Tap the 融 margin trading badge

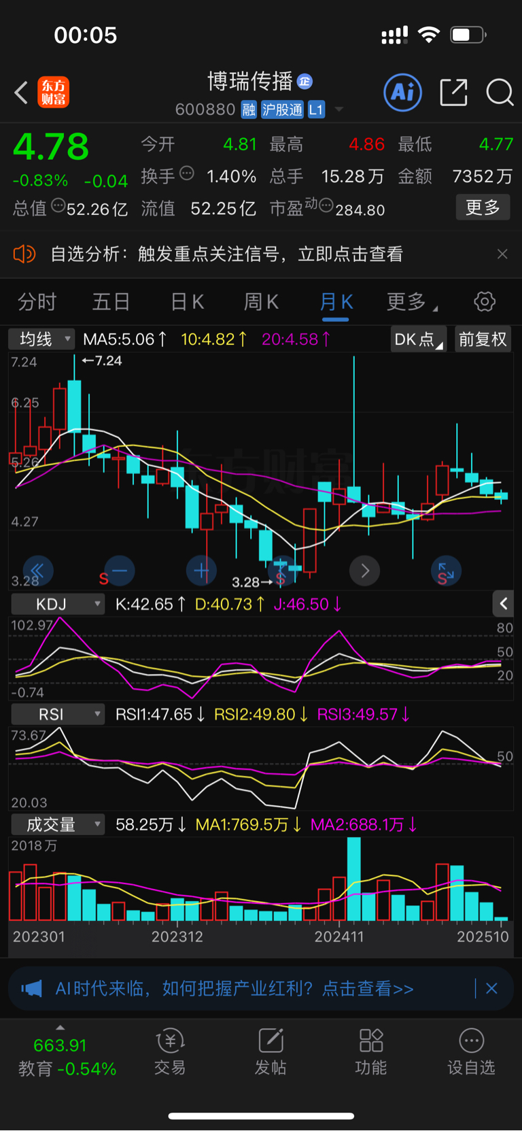tap(249, 109)
